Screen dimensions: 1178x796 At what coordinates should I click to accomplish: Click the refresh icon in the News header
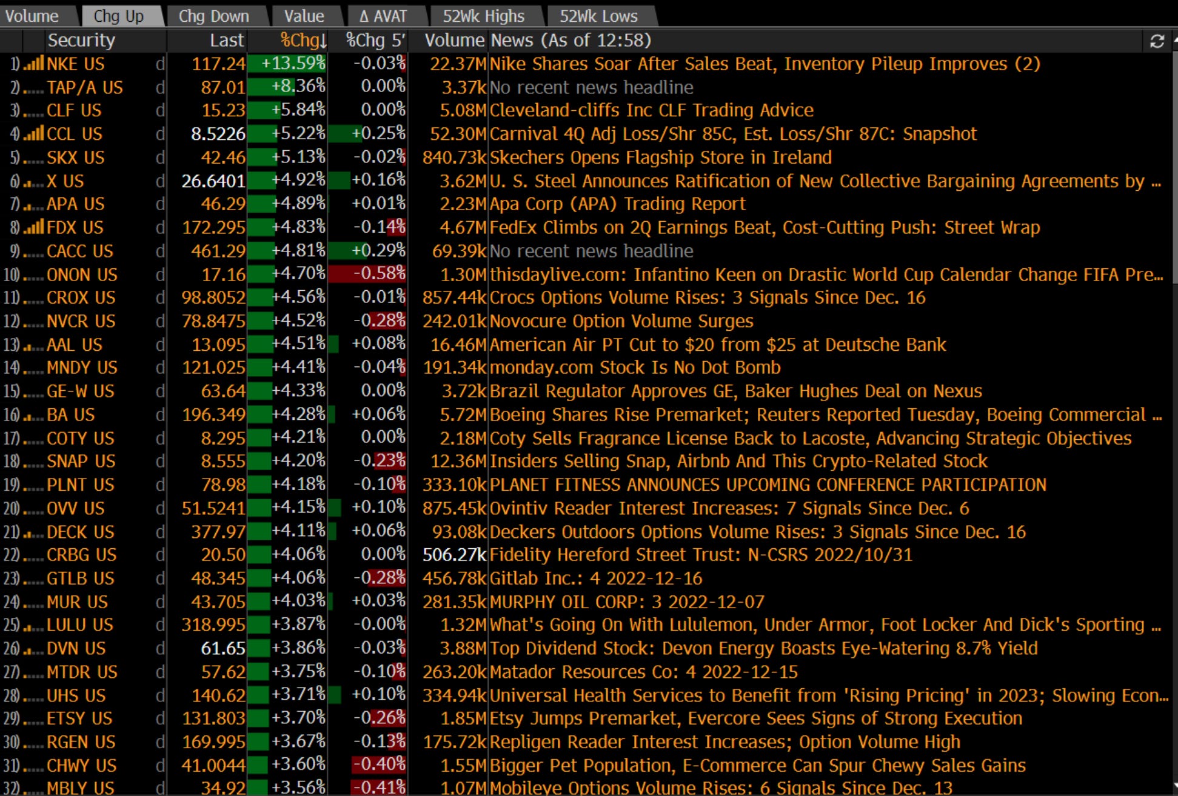(x=1157, y=41)
